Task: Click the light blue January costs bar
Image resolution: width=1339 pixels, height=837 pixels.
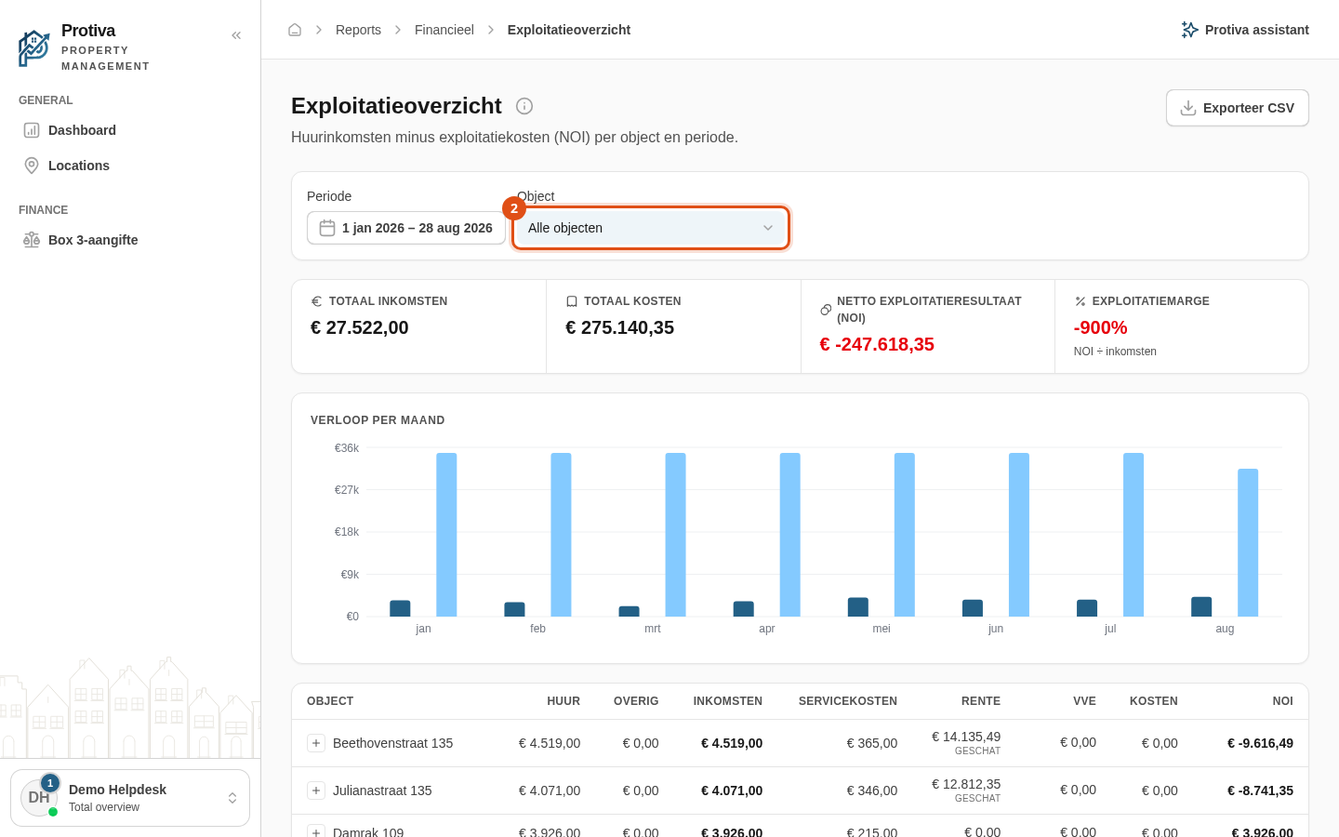Action: pyautogui.click(x=446, y=535)
